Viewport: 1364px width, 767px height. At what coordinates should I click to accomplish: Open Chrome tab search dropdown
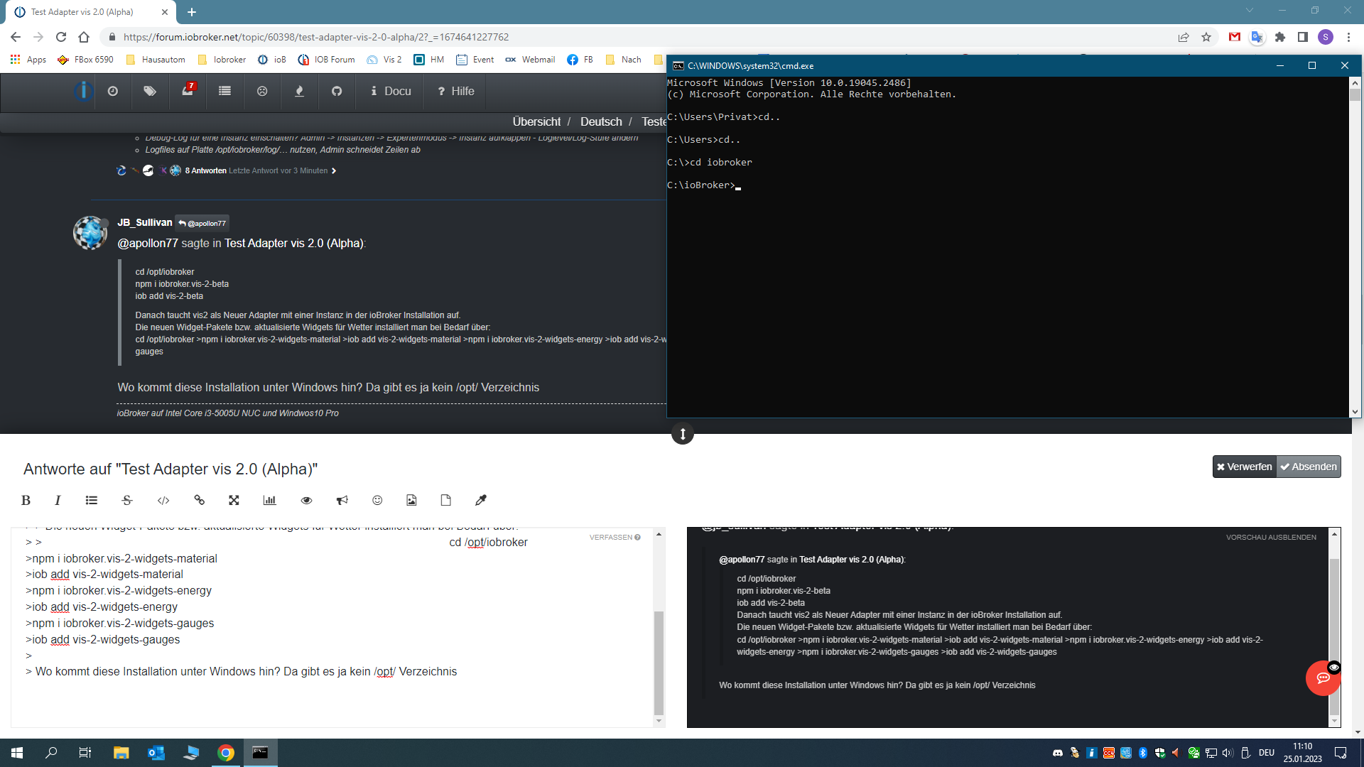coord(1250,10)
